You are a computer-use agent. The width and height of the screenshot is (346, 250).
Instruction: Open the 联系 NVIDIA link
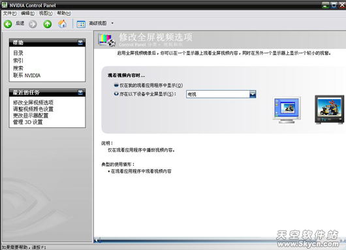point(27,76)
